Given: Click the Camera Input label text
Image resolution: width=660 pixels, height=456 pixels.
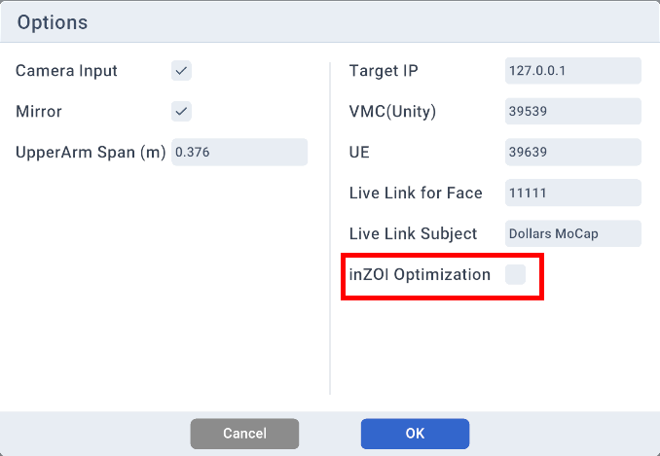Looking at the screenshot, I should [x=66, y=71].
